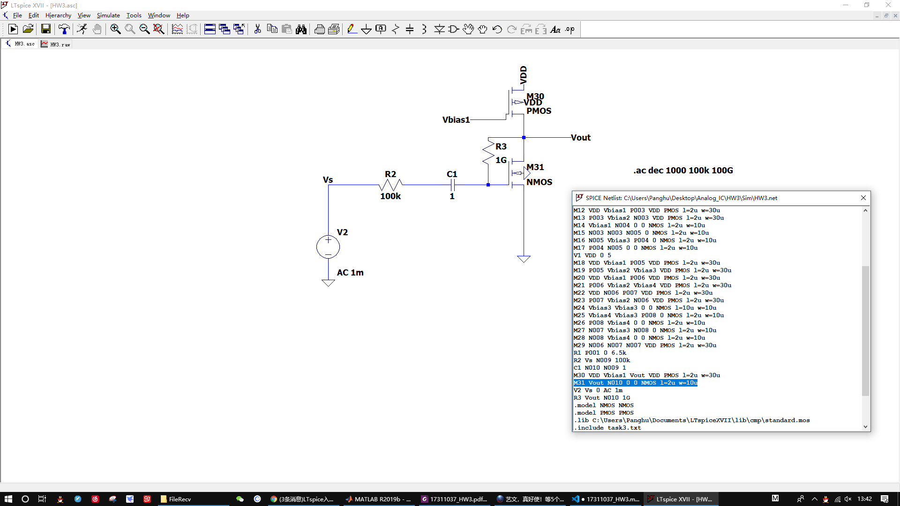This screenshot has height=506, width=900.
Task: Click the SPICE directive .op icon
Action: tap(570, 30)
